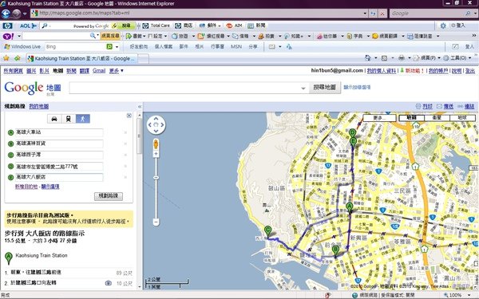This screenshot has width=479, height=299.
Task: Remove destination E with its x
Action: [125, 177]
